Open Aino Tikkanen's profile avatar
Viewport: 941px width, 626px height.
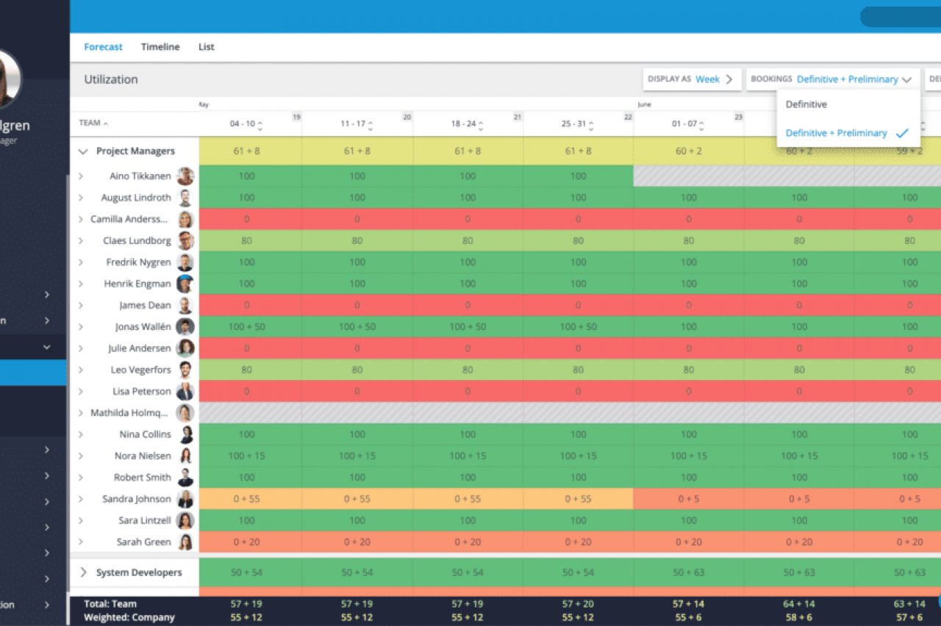tap(185, 176)
